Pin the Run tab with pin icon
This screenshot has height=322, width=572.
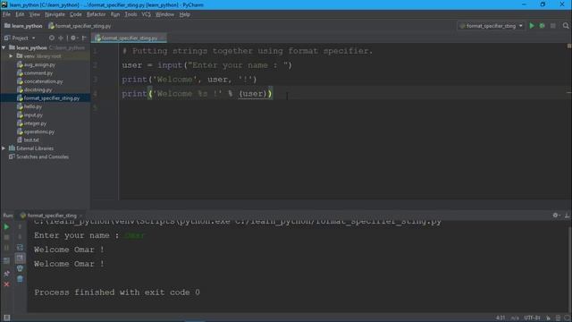tap(6, 273)
